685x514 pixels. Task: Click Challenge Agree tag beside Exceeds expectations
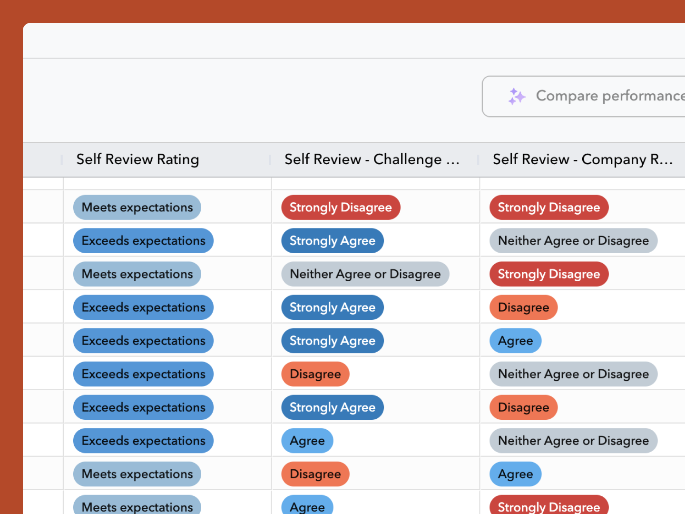tap(307, 441)
